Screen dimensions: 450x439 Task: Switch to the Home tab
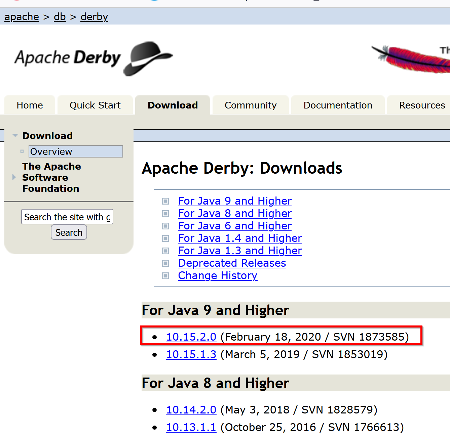pyautogui.click(x=30, y=105)
